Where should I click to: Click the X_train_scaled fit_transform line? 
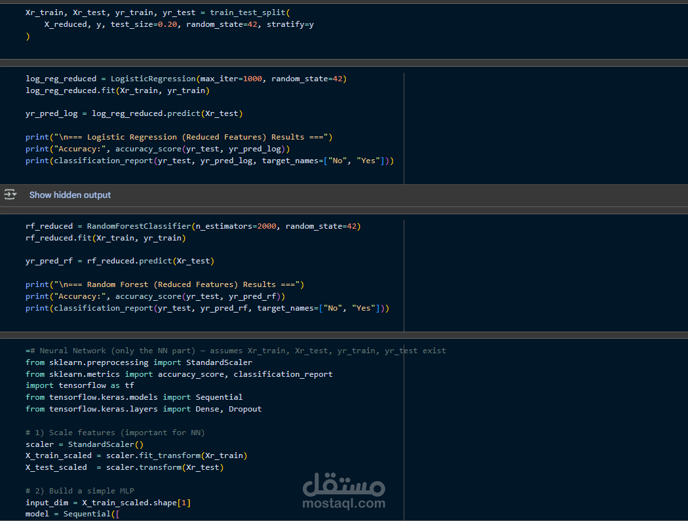[136, 455]
